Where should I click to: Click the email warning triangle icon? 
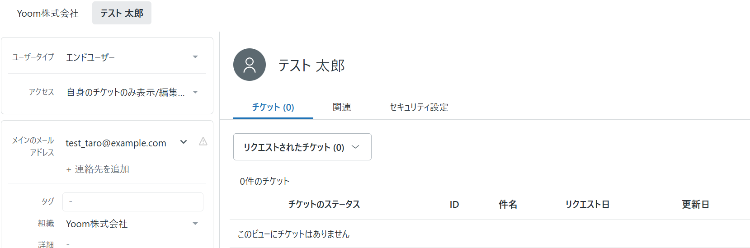pyautogui.click(x=203, y=141)
